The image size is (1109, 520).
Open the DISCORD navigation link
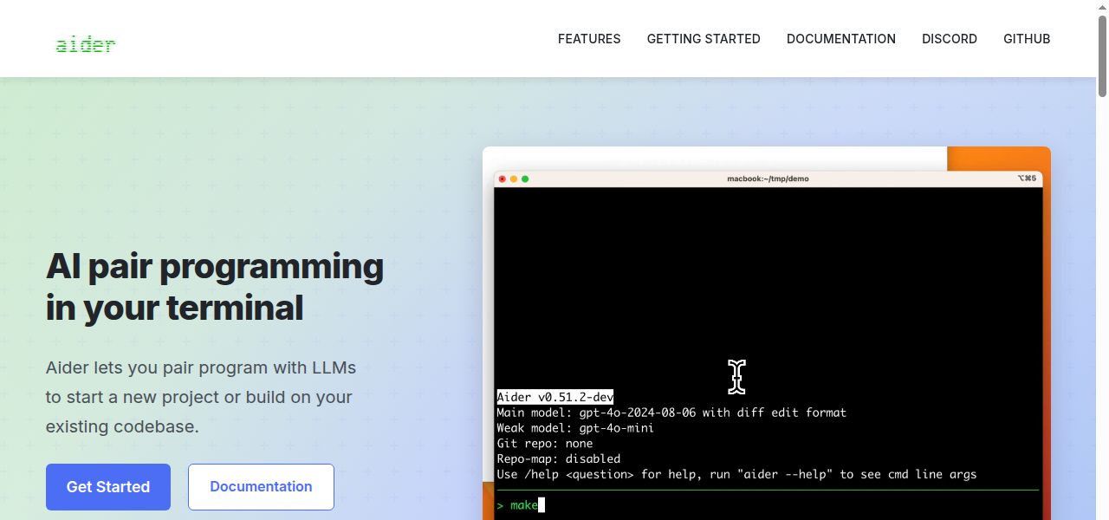click(950, 39)
